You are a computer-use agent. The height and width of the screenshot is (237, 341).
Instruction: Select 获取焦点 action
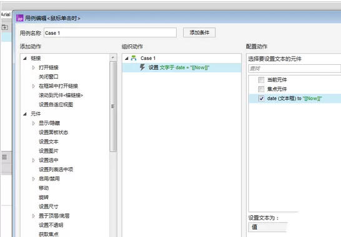tap(49, 234)
